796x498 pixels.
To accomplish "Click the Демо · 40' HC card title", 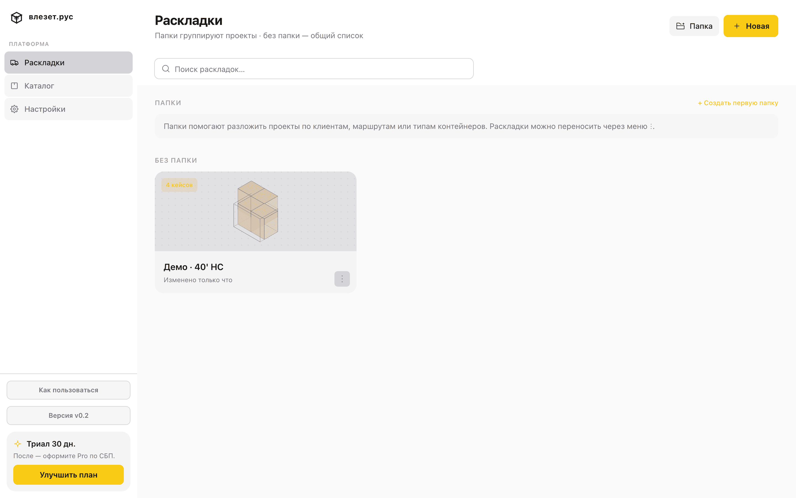I will 193,267.
